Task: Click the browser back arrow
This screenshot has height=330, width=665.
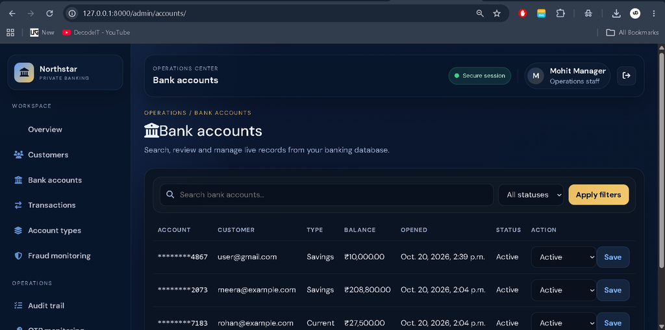Action: tap(12, 14)
